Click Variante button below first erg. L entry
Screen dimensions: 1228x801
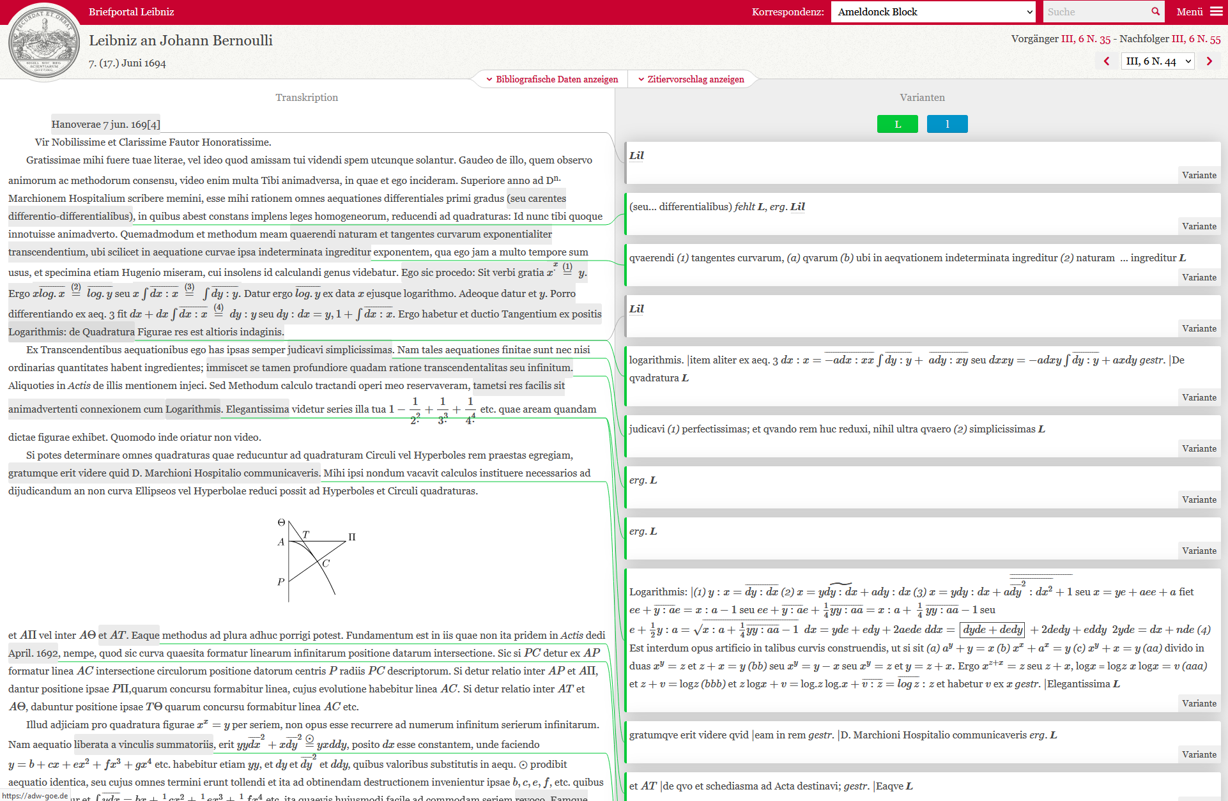tap(1199, 500)
